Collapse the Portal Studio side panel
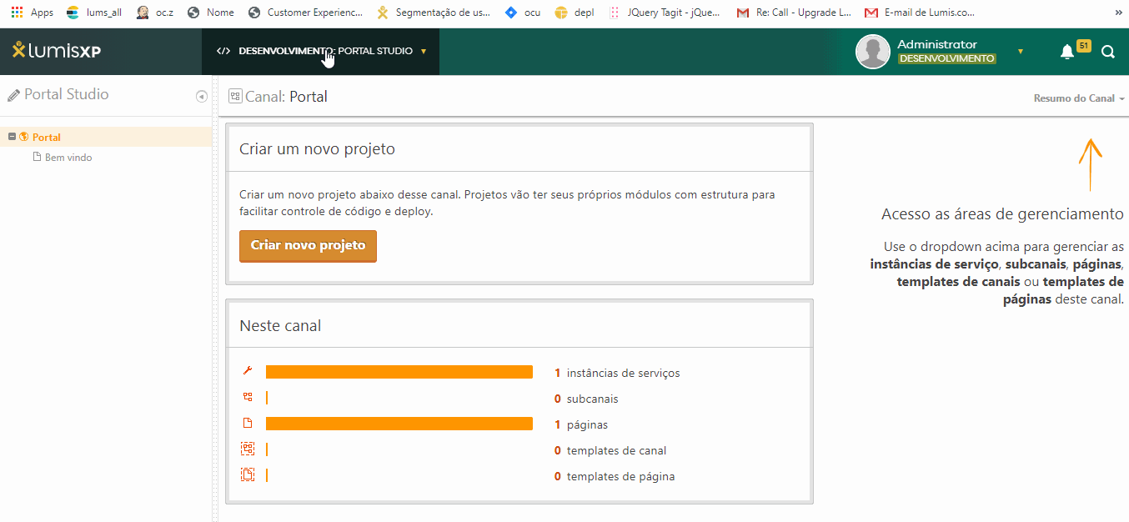Image resolution: width=1129 pixels, height=522 pixels. click(x=201, y=97)
